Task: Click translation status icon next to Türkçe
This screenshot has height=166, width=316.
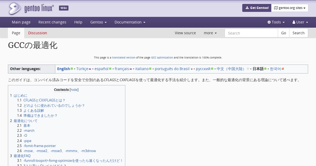Action: point(90,69)
